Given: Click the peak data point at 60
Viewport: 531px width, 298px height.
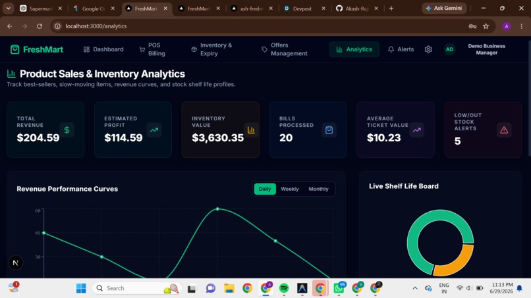Looking at the screenshot, I should coord(217,209).
